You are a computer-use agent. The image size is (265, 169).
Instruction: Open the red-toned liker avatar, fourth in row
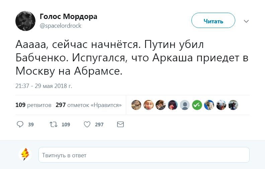[x=173, y=105]
